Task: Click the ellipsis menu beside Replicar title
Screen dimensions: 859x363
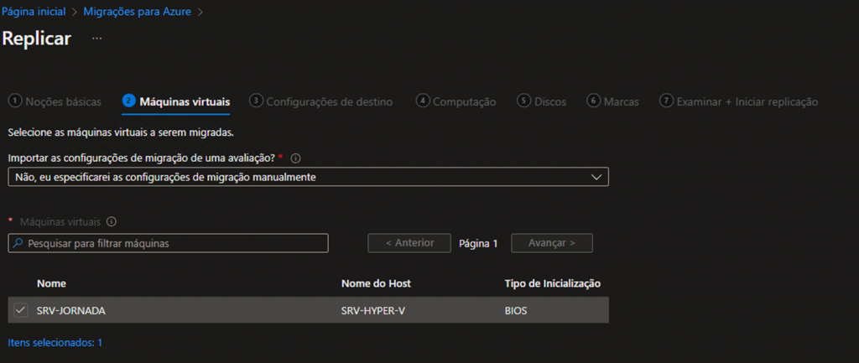Action: tap(97, 39)
